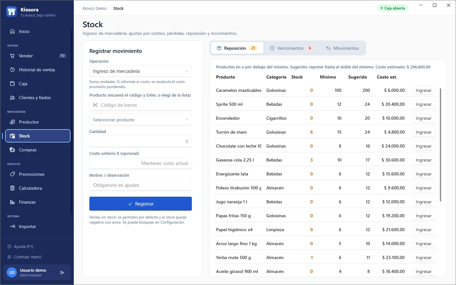Click the Papel higiénico x4 row name

234,230
